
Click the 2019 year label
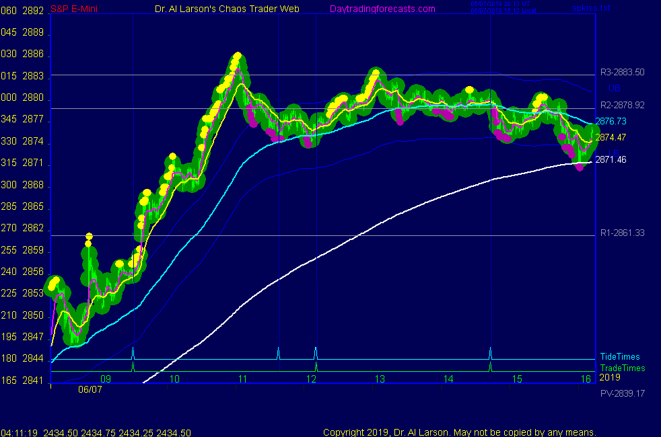[x=610, y=377]
